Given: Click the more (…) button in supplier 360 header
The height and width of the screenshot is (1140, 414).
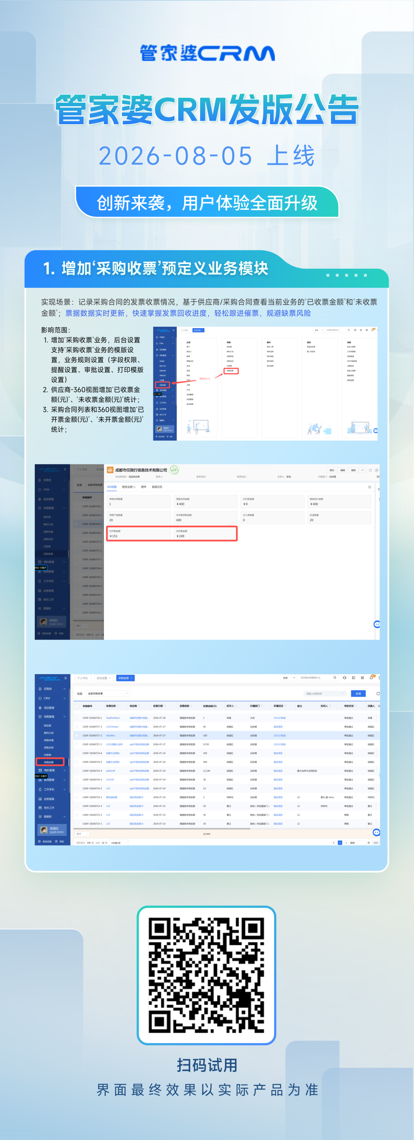Looking at the screenshot, I should [362, 470].
